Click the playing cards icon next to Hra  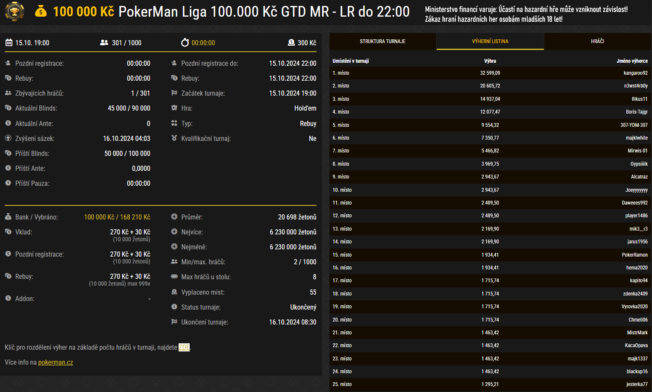(175, 108)
